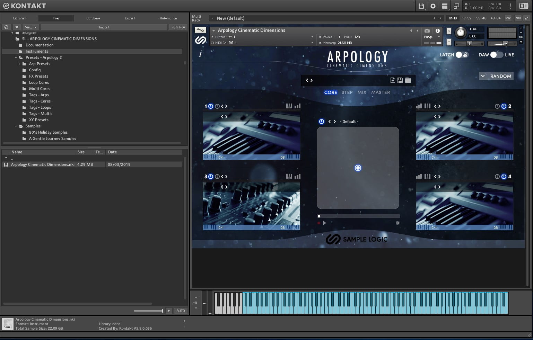Click the refresh button in Files browser
The height and width of the screenshot is (340, 533).
click(x=6, y=27)
